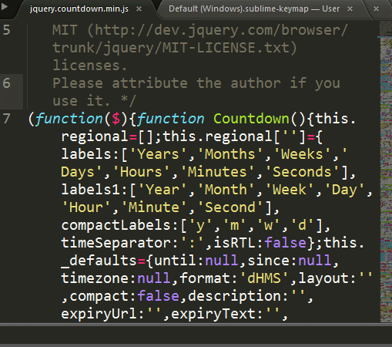Click the 'description' property
Viewport: 392px width, 347px height.
point(235,296)
